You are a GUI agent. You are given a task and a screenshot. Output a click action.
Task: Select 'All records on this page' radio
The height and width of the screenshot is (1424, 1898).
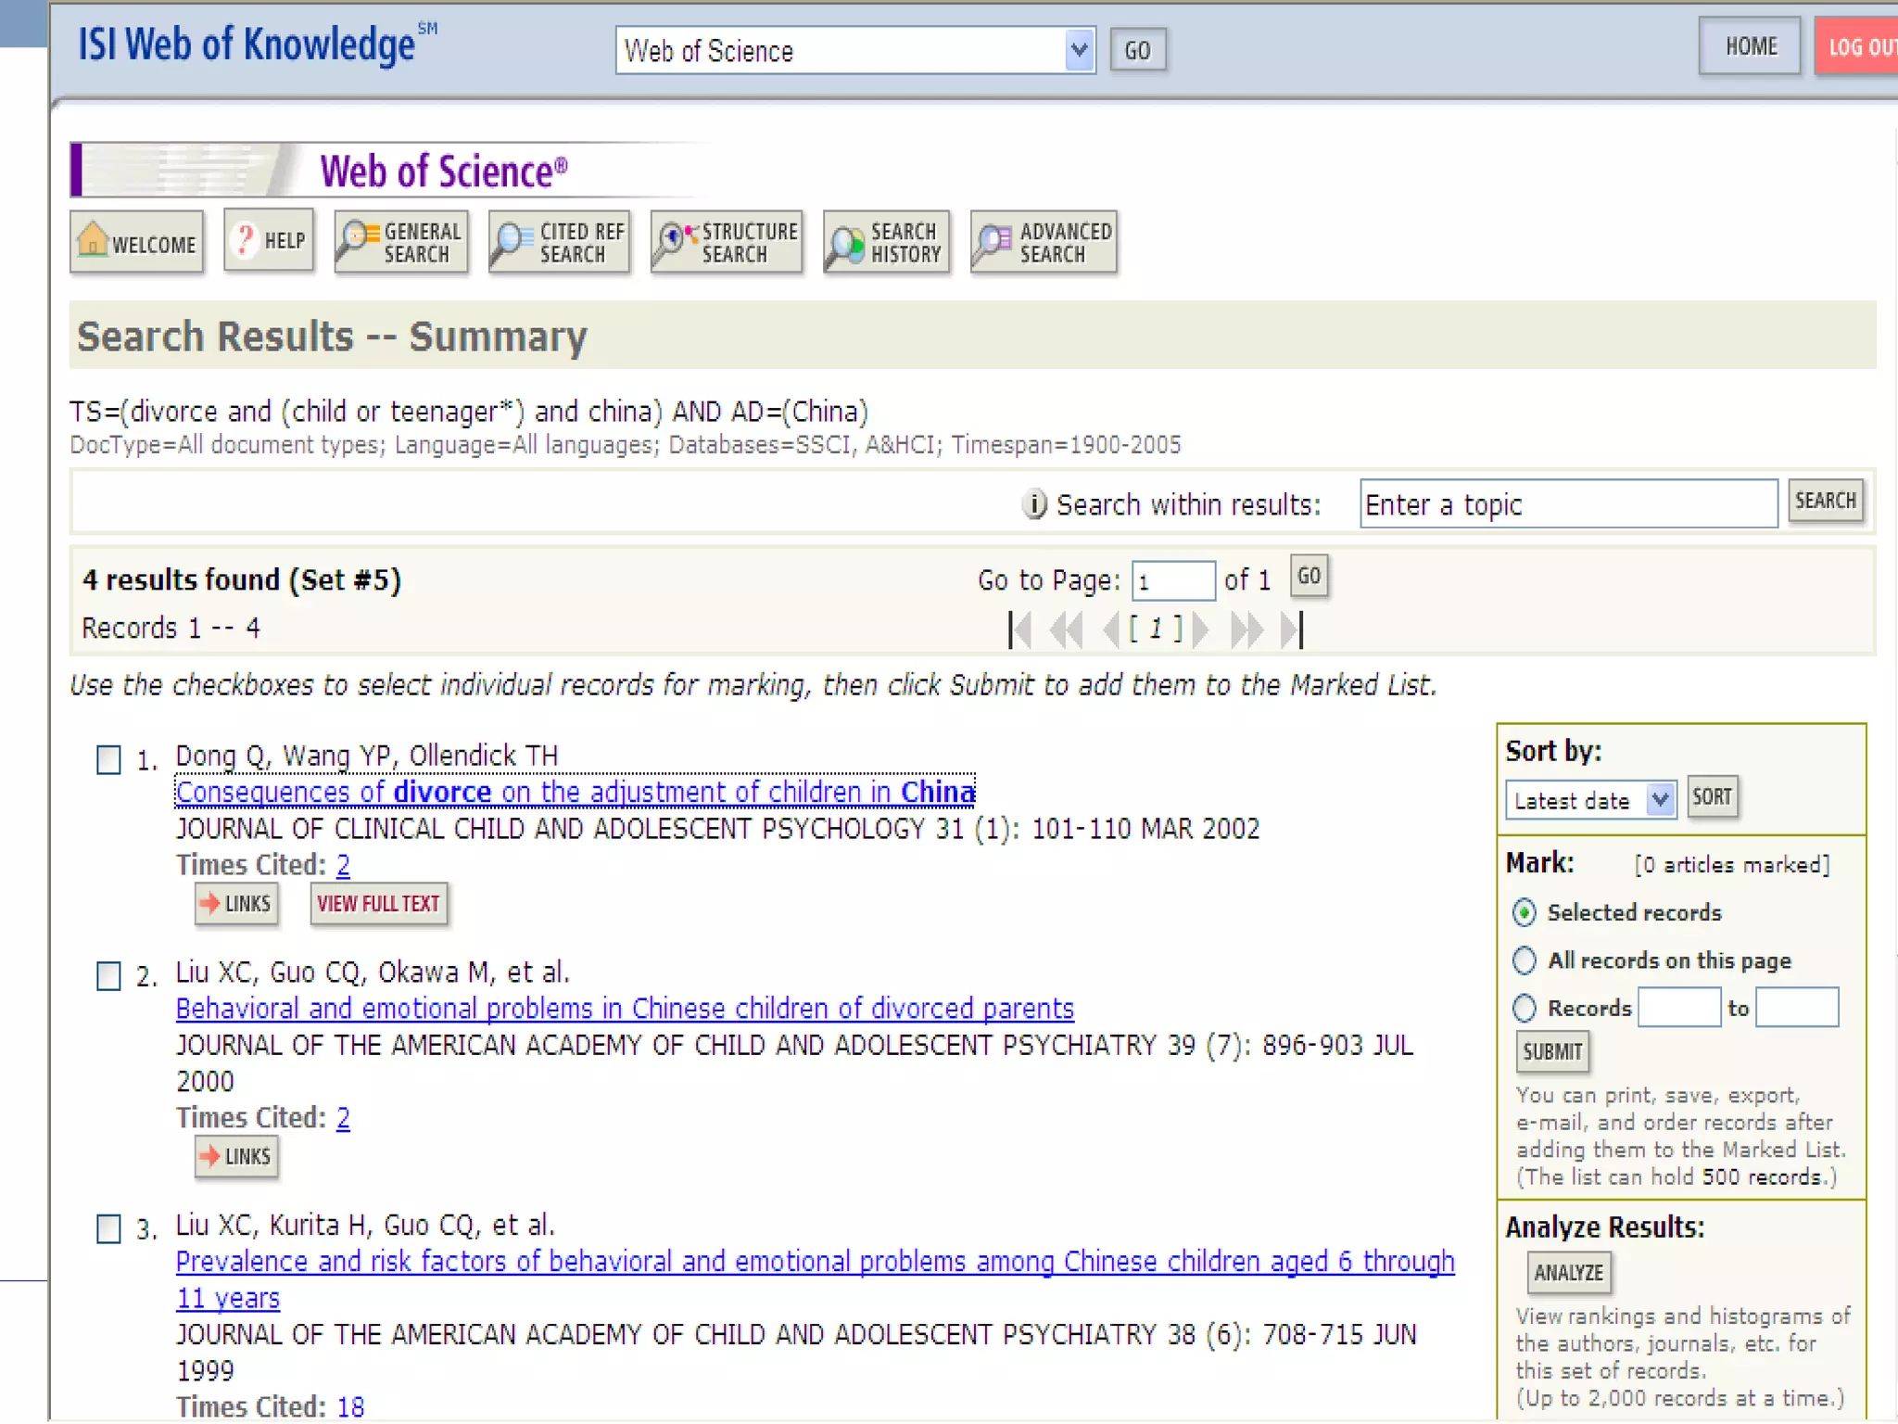pos(1525,960)
